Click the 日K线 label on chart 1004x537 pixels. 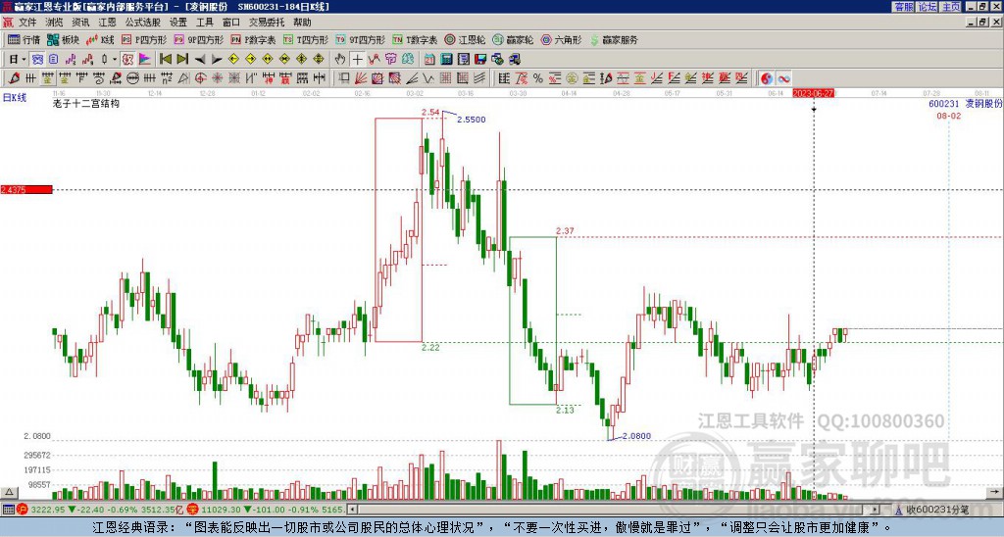pyautogui.click(x=14, y=98)
